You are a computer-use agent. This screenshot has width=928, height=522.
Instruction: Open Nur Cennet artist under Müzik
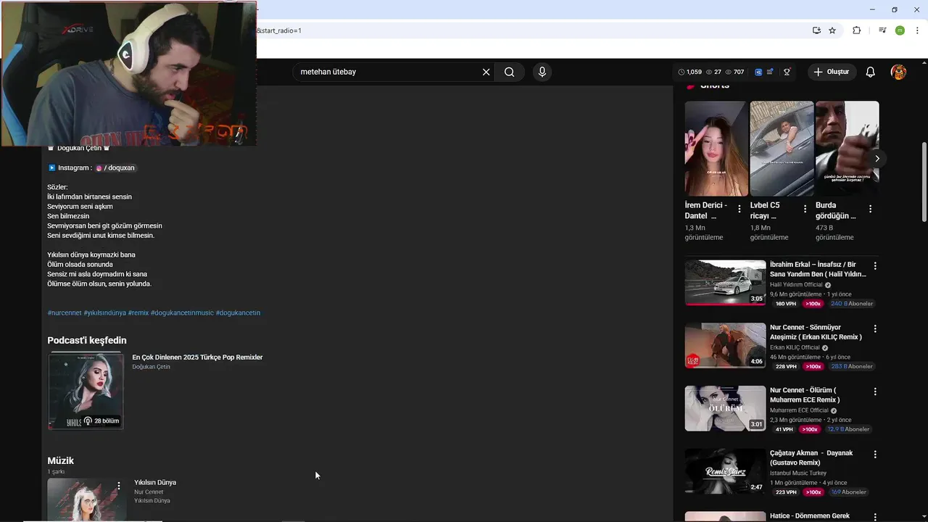[149, 492]
